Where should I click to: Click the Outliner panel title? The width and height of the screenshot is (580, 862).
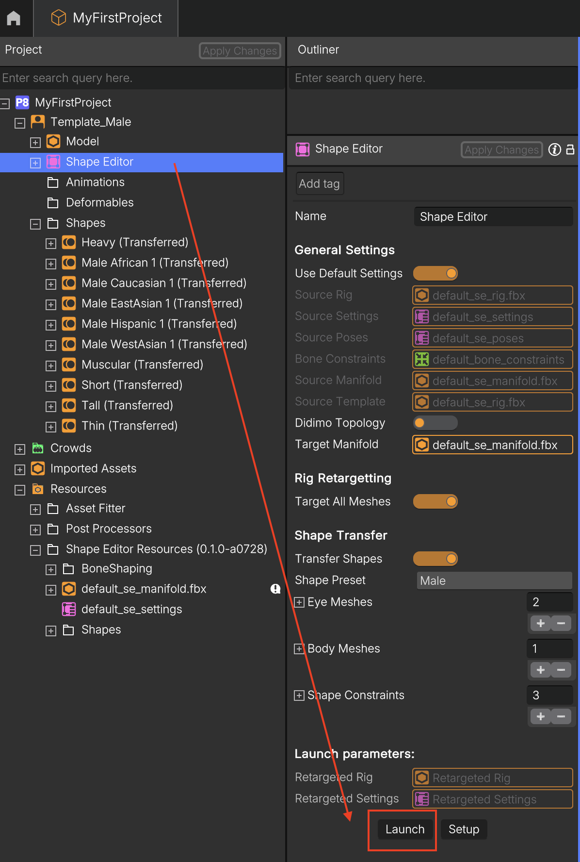[x=318, y=50]
